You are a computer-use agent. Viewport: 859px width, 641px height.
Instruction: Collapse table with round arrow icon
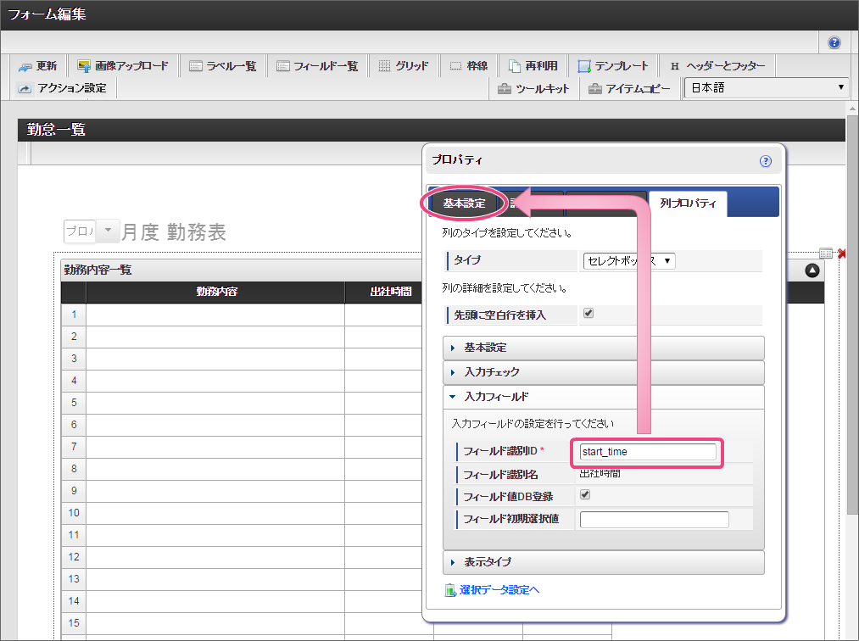point(812,270)
